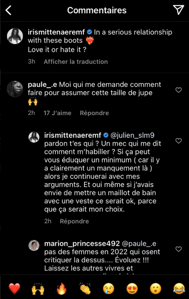Like paule_.e's comment with the heart toggle

pyautogui.click(x=178, y=91)
